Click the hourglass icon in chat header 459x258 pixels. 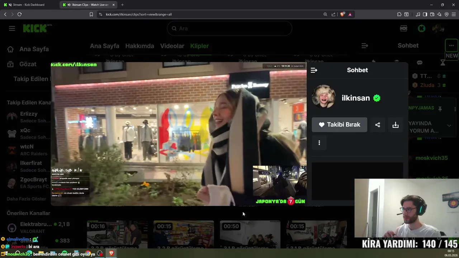pos(443,63)
